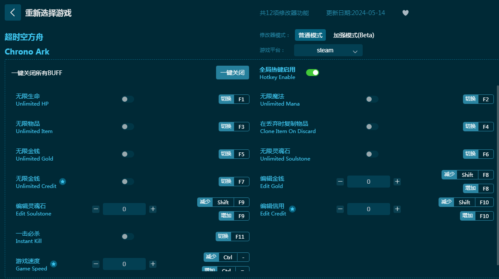Image resolution: width=499 pixels, height=279 pixels.
Task: Click 共12项修改器功能 text
Action: (x=284, y=13)
